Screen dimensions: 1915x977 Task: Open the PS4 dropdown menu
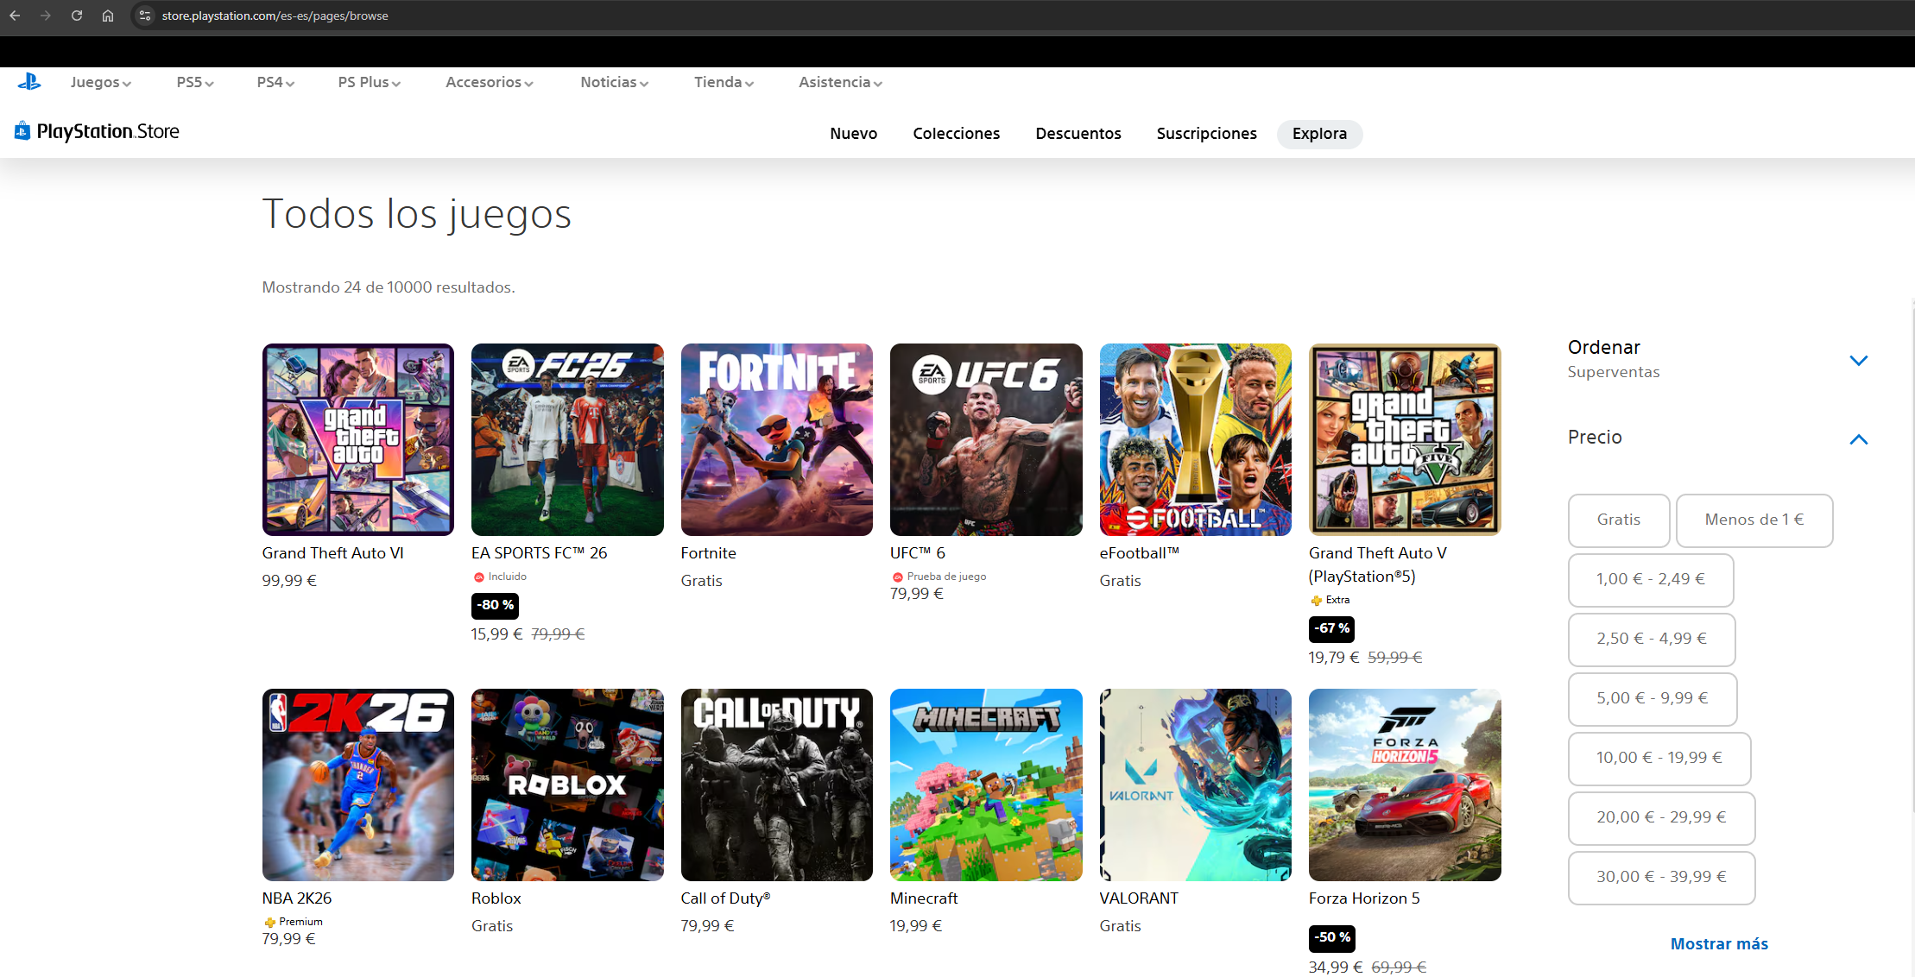click(275, 82)
